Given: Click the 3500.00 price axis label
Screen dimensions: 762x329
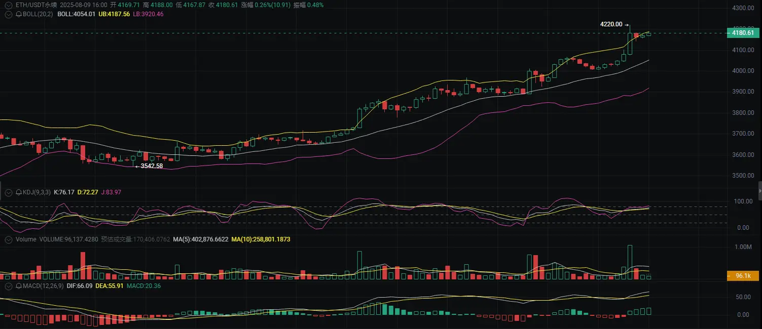Looking at the screenshot, I should (743, 176).
